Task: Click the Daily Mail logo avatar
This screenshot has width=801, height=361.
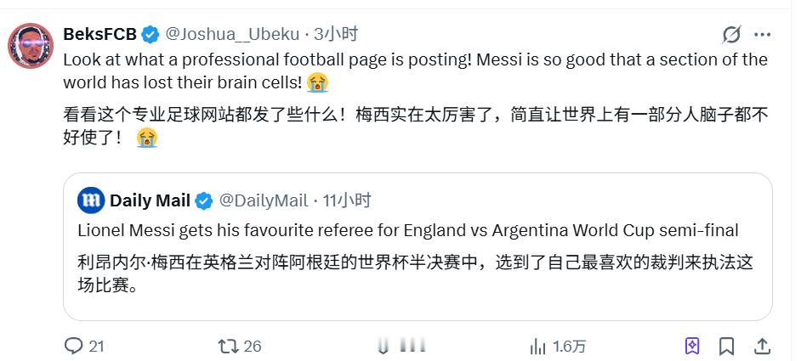Action: point(91,200)
